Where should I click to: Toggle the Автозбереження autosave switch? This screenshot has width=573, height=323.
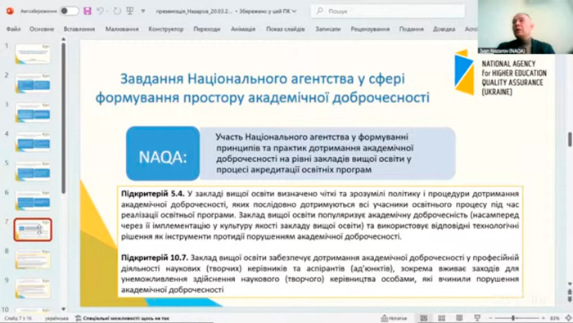(x=70, y=11)
